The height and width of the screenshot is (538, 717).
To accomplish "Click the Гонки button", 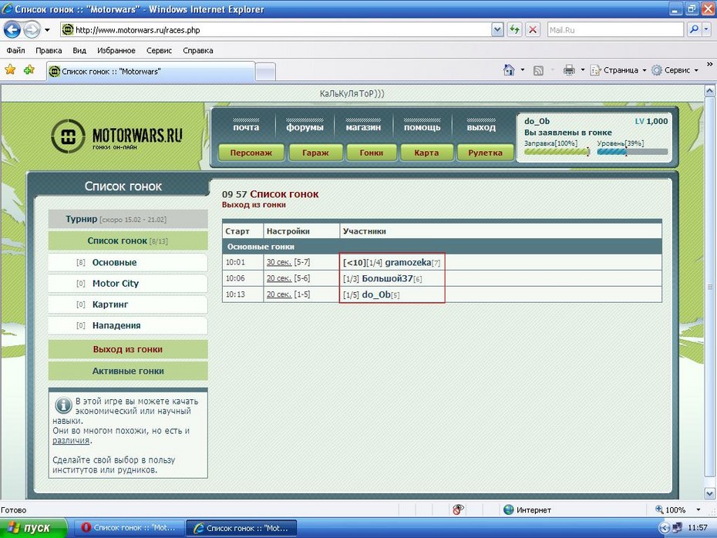I will (372, 153).
